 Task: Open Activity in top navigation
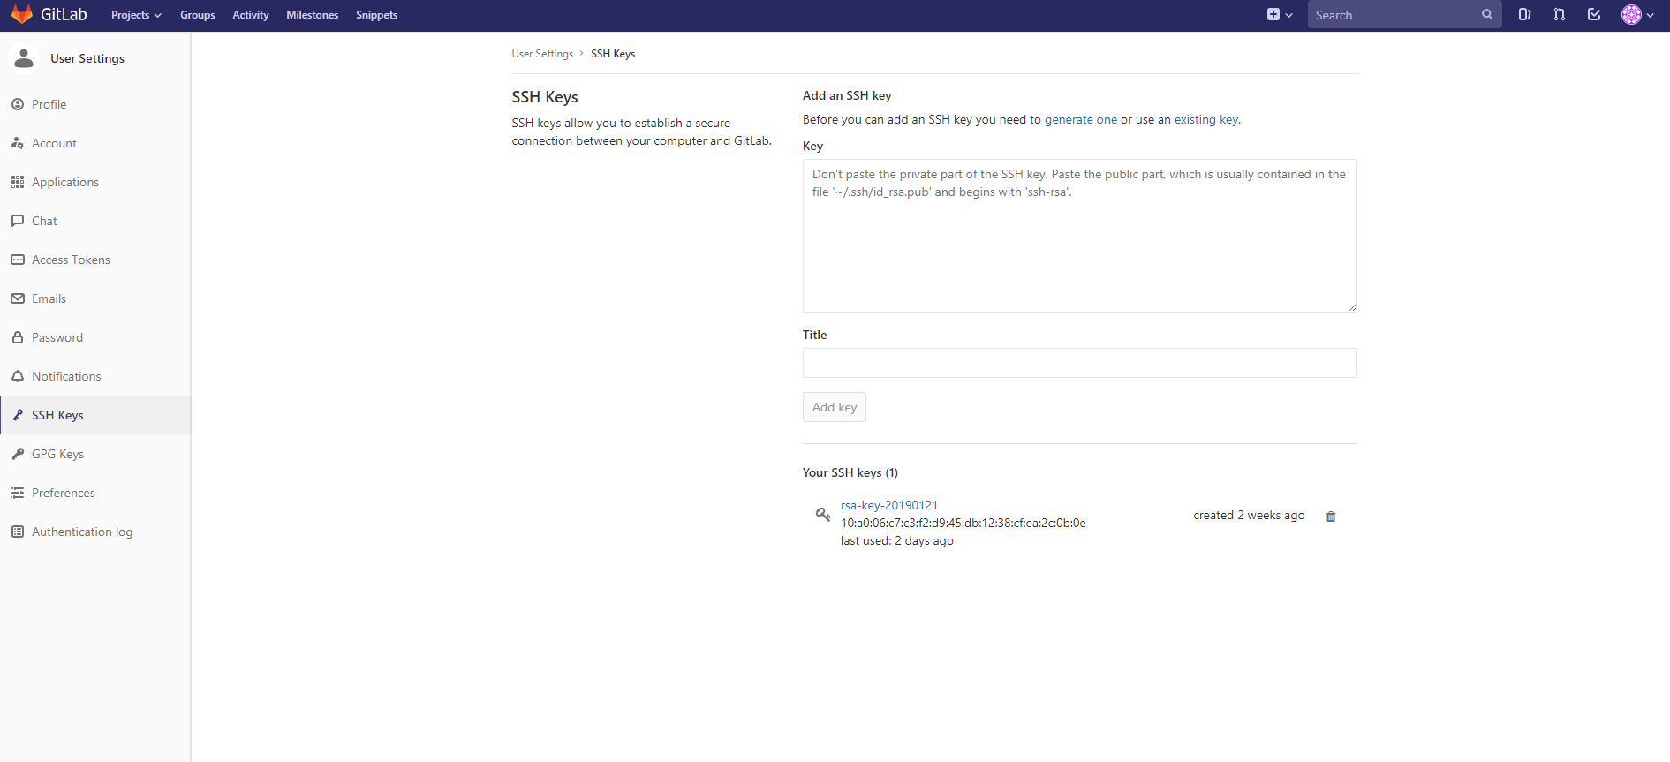pyautogui.click(x=251, y=15)
